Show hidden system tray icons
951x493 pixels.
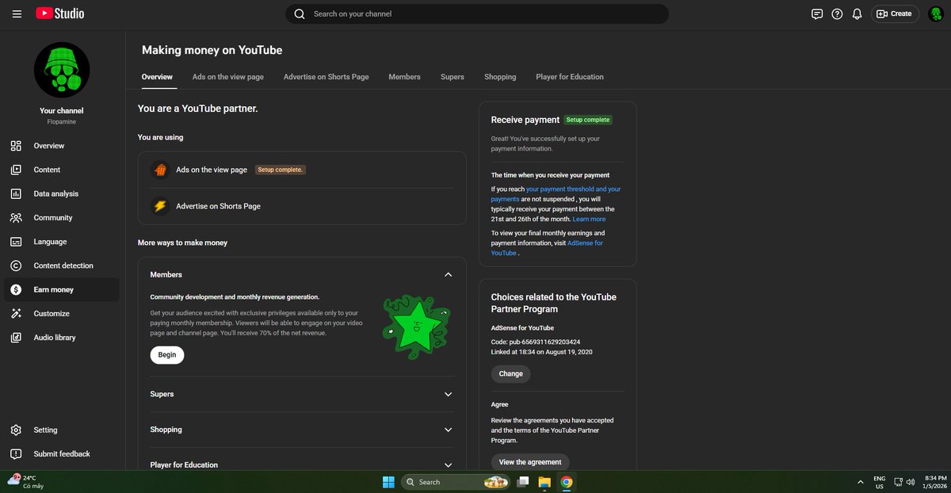point(860,482)
